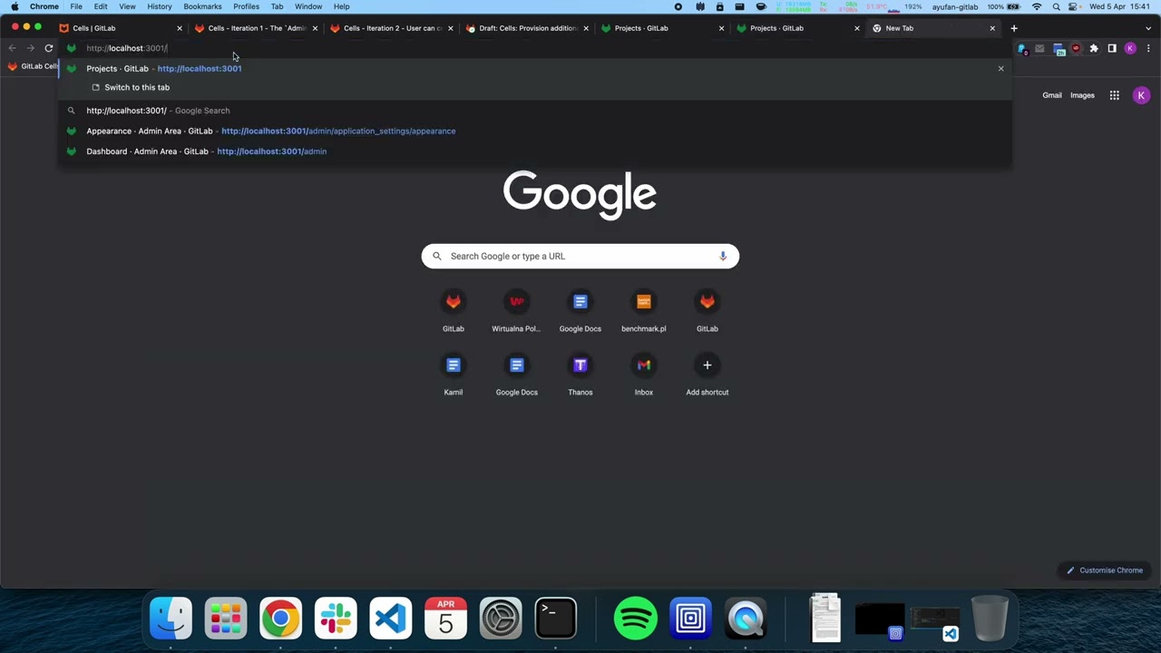This screenshot has height=653, width=1161.
Task: Click the Customise Chrome button
Action: pyautogui.click(x=1104, y=570)
